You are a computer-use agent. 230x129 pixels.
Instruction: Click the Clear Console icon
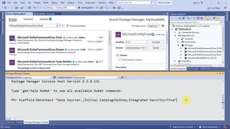122,77
